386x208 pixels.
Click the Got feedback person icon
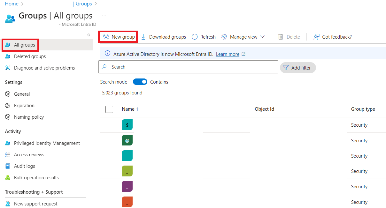[x=316, y=37]
